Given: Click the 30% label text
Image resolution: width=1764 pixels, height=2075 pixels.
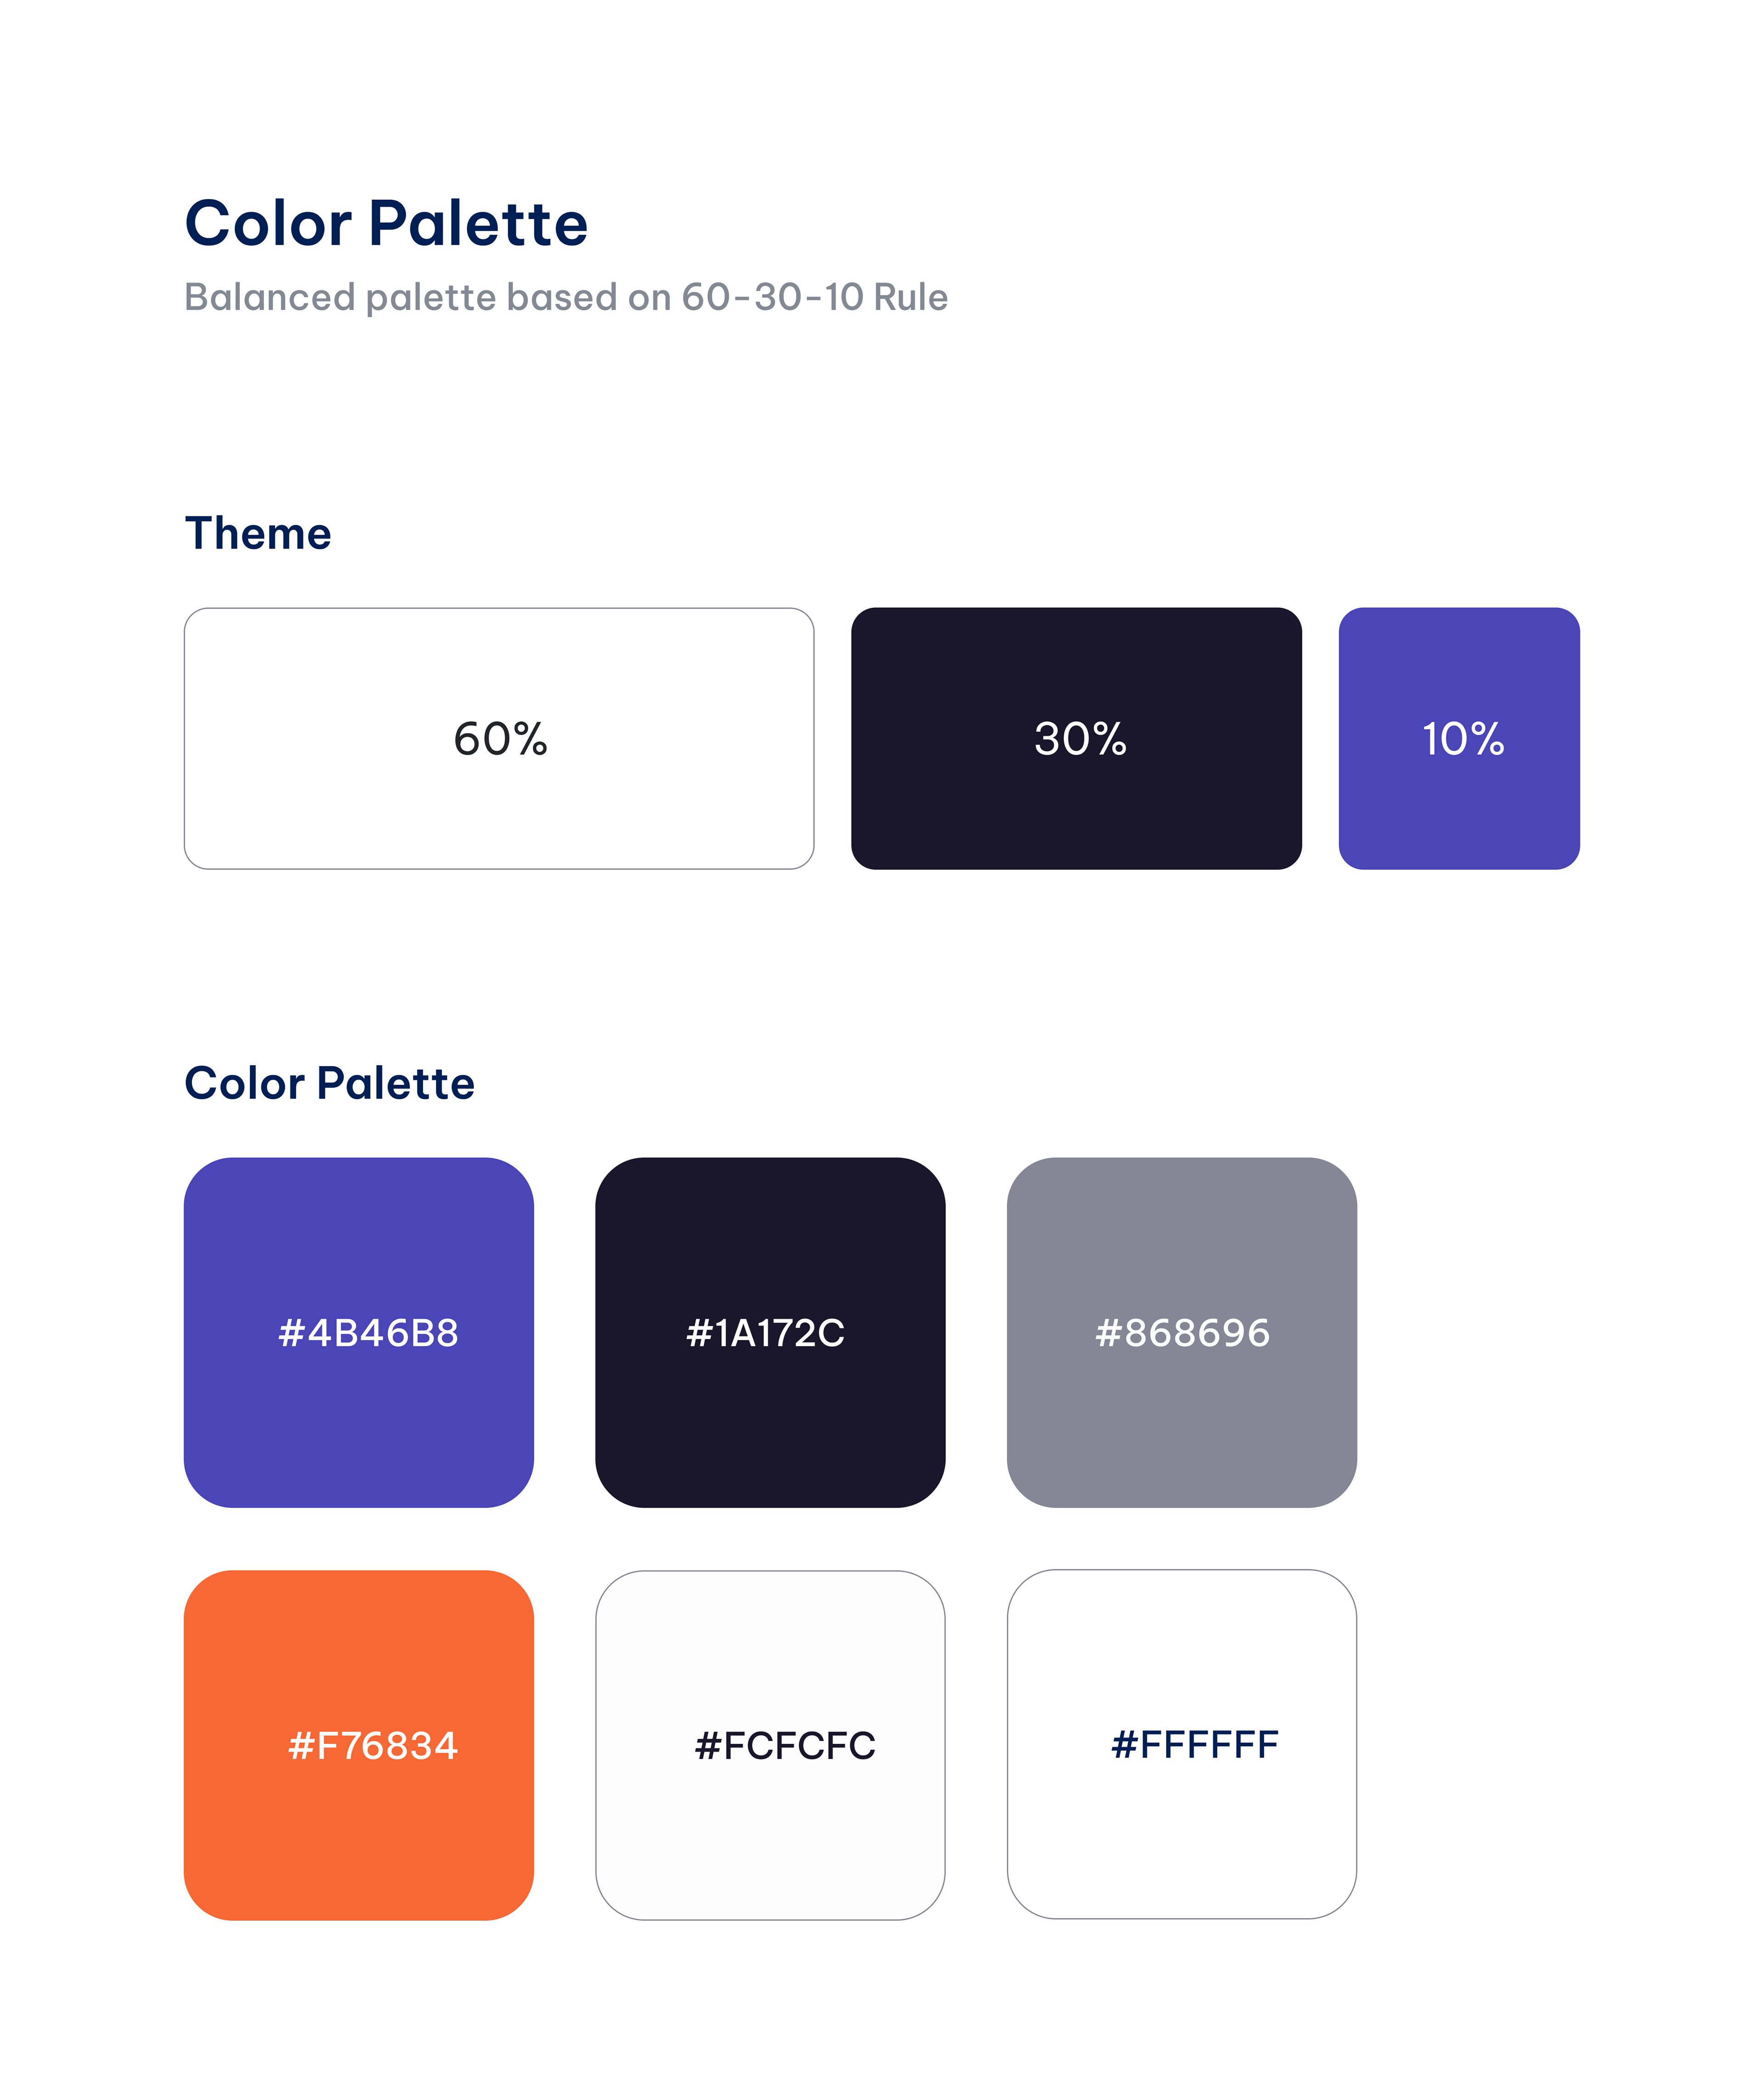Looking at the screenshot, I should coord(1080,739).
